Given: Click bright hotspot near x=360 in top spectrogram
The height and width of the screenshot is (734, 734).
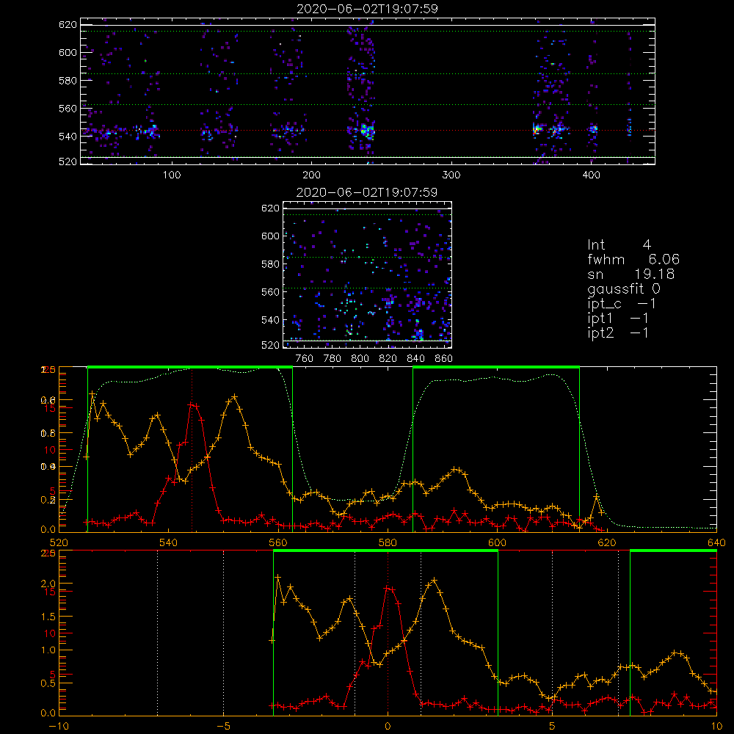Looking at the screenshot, I should [x=536, y=129].
